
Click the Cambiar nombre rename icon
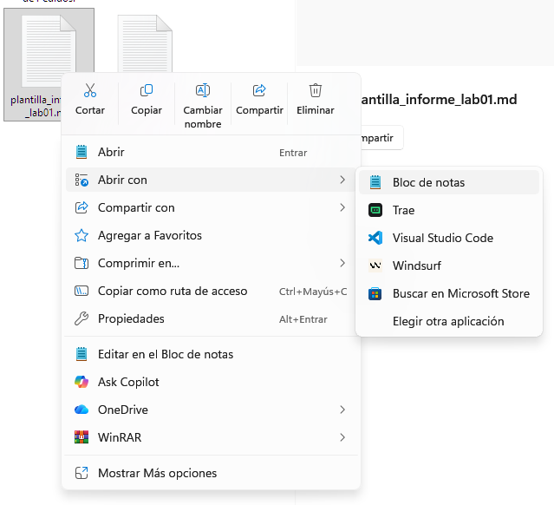click(x=203, y=91)
